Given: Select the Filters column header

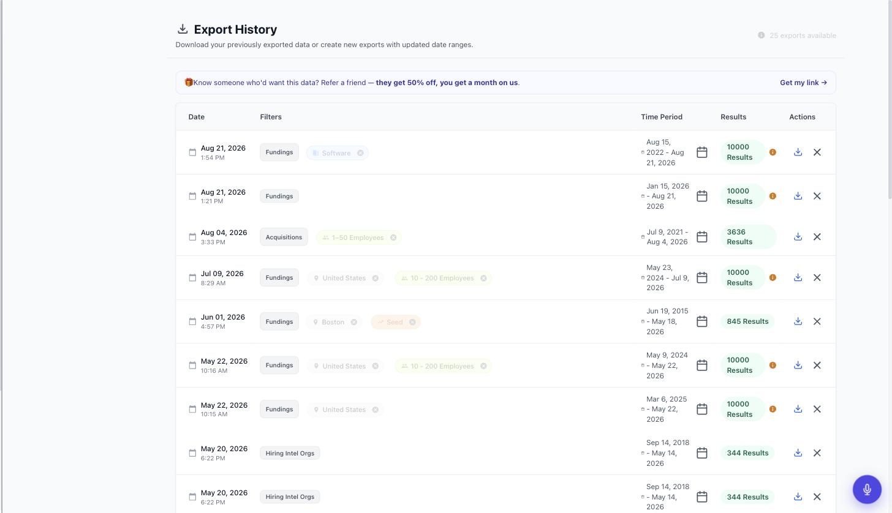Looking at the screenshot, I should tap(271, 117).
